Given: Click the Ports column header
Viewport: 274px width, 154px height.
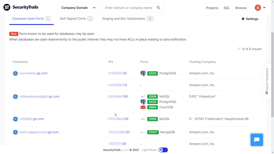Looking at the screenshot, I should 144,62.
